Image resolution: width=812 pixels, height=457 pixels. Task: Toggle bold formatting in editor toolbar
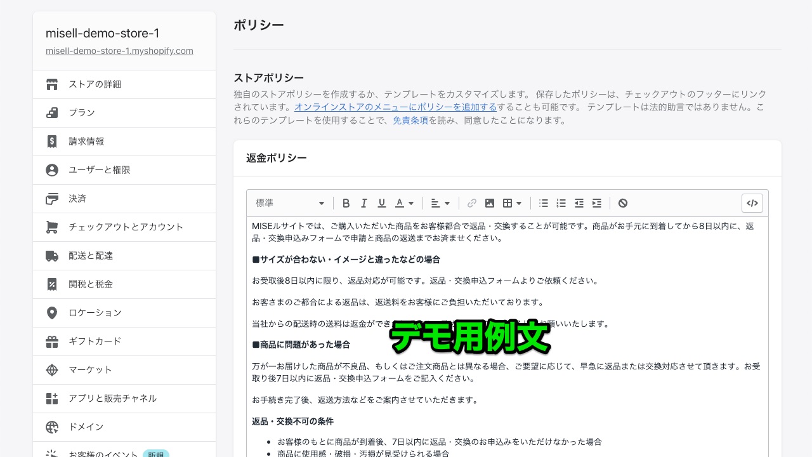pyautogui.click(x=346, y=203)
